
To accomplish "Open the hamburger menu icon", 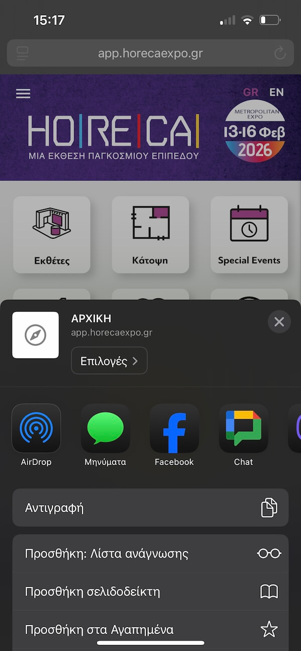I will (x=23, y=94).
